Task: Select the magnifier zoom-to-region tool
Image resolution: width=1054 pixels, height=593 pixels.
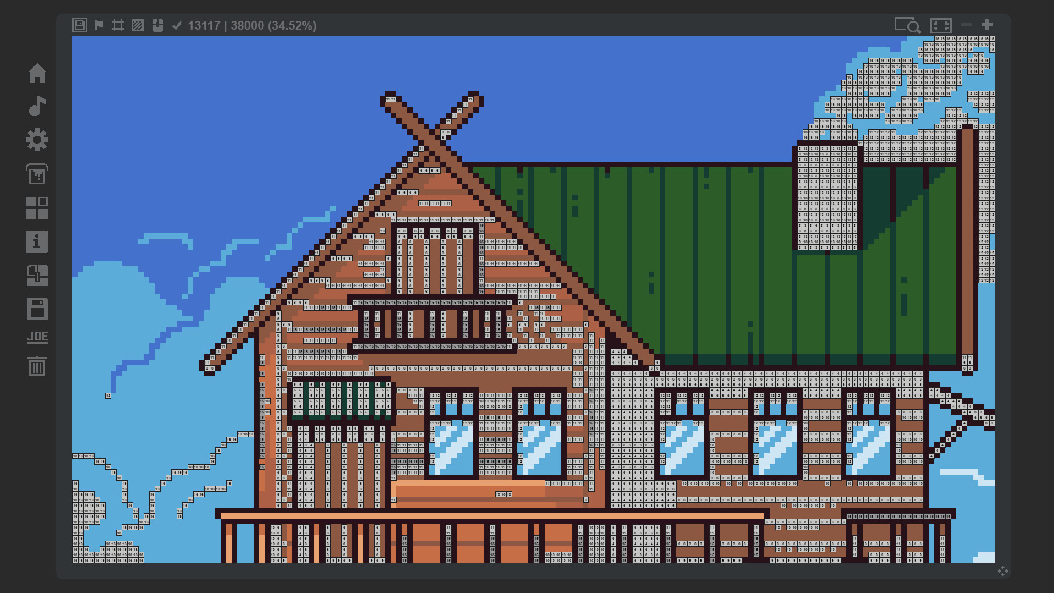Action: 907,25
